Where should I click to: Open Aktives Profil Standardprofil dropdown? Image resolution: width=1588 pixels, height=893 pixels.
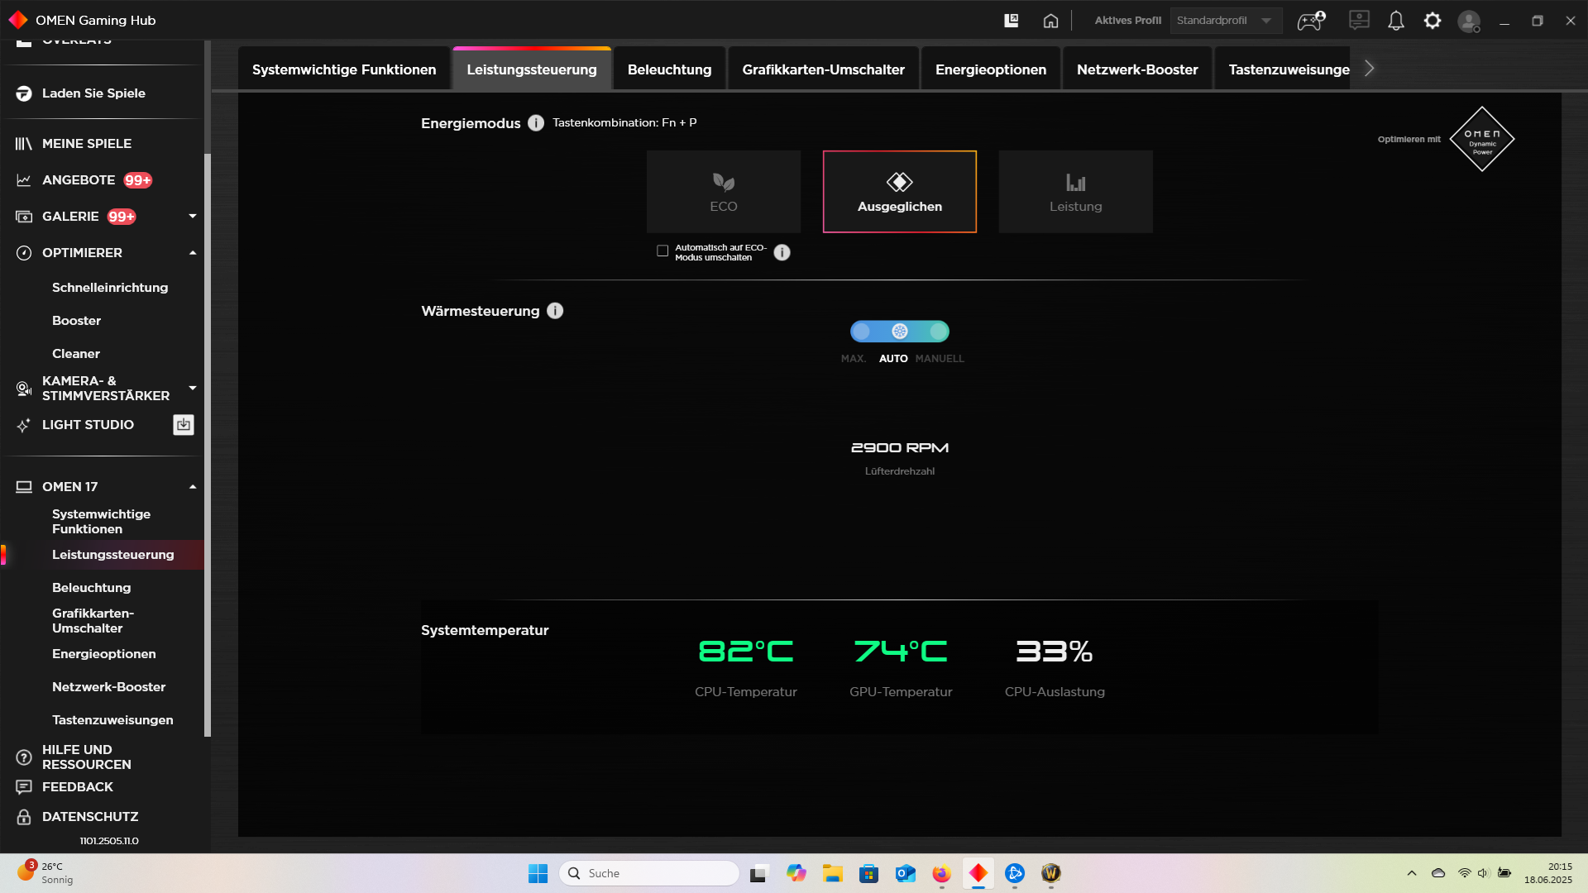point(1225,21)
